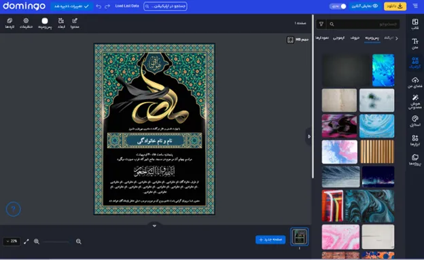Select the bright blue-green abstract background
424x260 pixels.
[383, 71]
